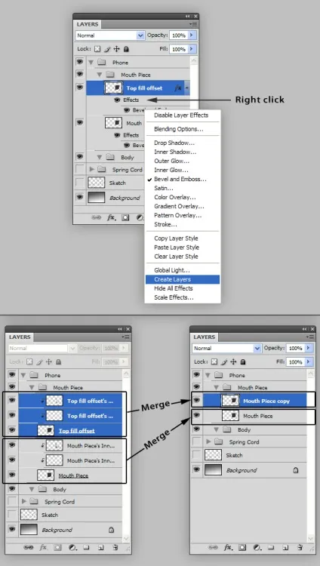
Task: Toggle visibility eye of the Mouth Piece copy layer
Action: click(196, 400)
